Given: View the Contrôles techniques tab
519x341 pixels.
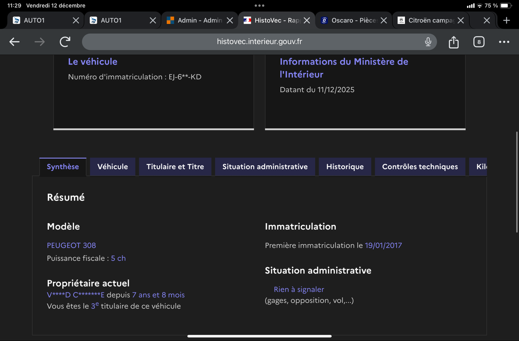Looking at the screenshot, I should pos(420,167).
